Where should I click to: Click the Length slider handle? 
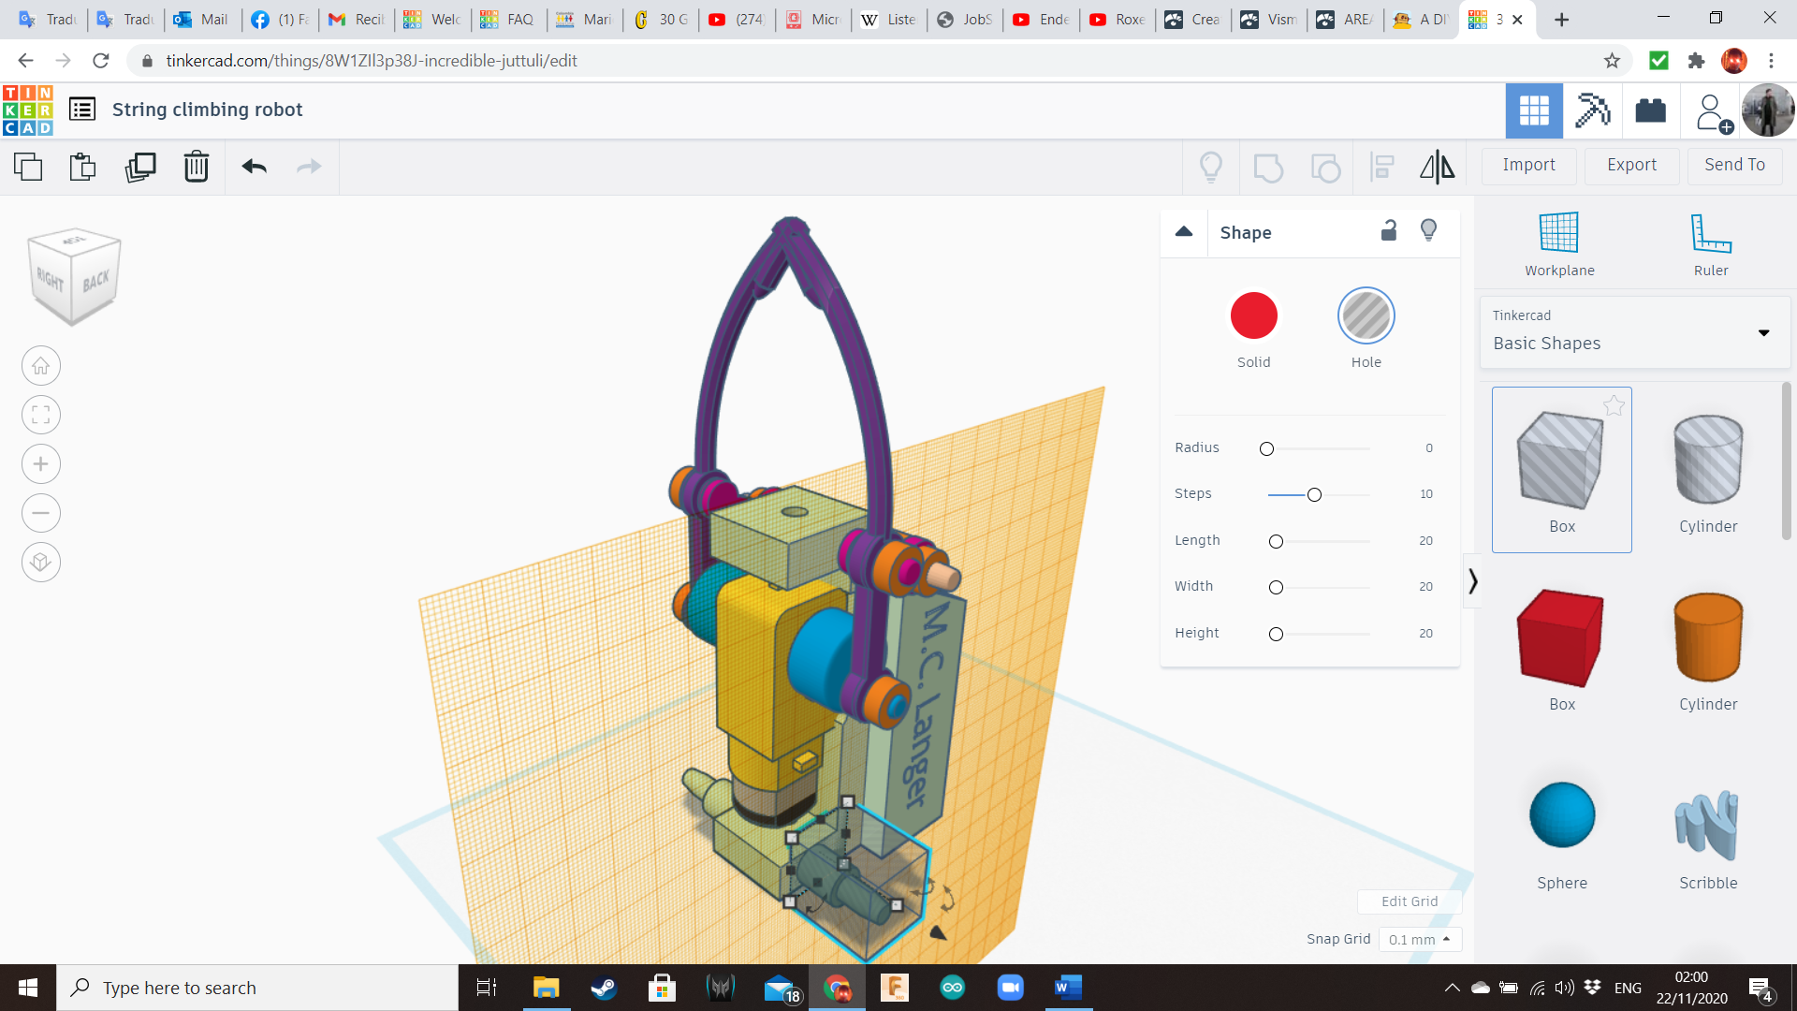tap(1276, 541)
